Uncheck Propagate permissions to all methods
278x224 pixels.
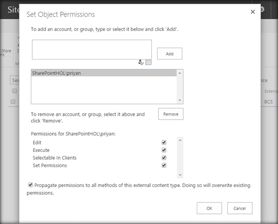[x=31, y=185]
